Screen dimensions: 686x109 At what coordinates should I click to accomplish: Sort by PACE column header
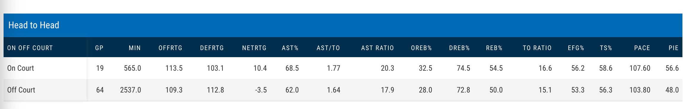pyautogui.click(x=642, y=48)
